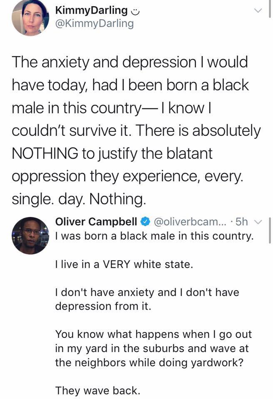
Task: Click the scrollbar at top right
Action: click(269, 9)
